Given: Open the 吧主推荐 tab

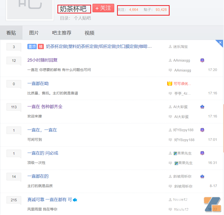Looking at the screenshot, I should pyautogui.click(x=62, y=33).
